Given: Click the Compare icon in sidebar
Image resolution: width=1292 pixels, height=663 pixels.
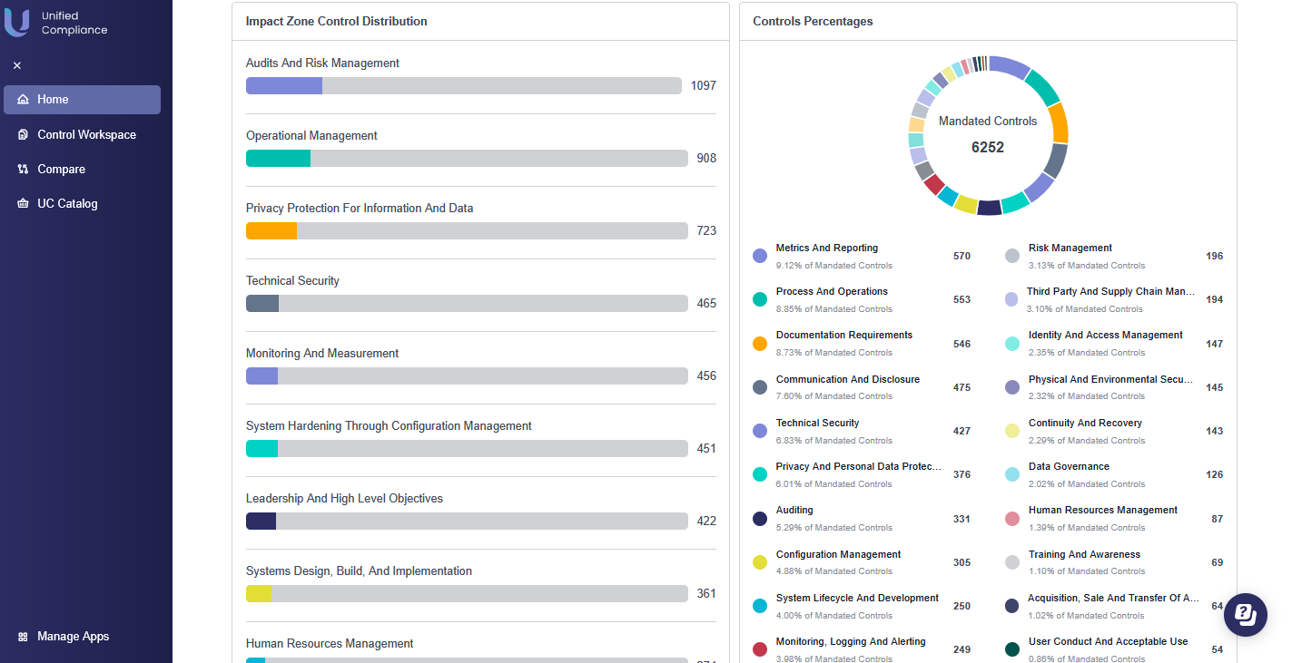Looking at the screenshot, I should click(x=23, y=170).
